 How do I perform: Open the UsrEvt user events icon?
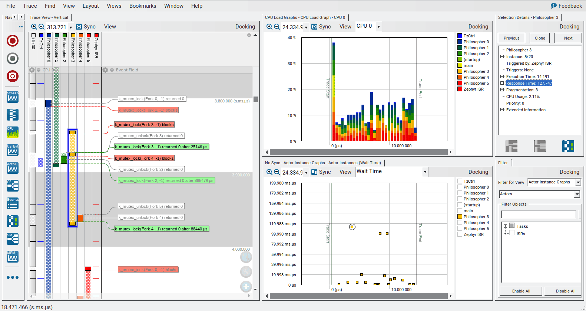(13, 150)
